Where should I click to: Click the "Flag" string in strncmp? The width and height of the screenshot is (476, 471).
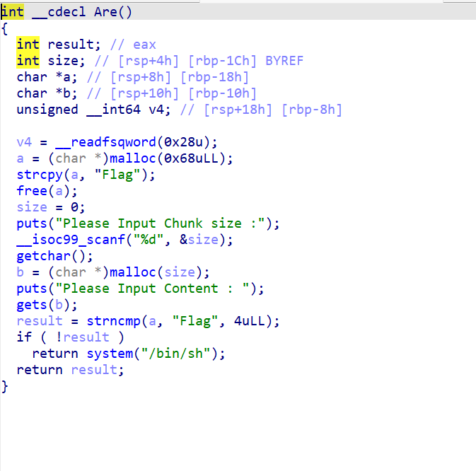[195, 321]
